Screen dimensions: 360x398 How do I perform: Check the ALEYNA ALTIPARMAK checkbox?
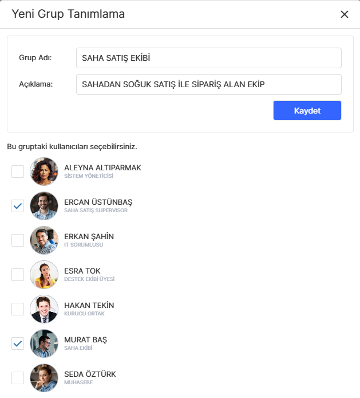pyautogui.click(x=18, y=171)
